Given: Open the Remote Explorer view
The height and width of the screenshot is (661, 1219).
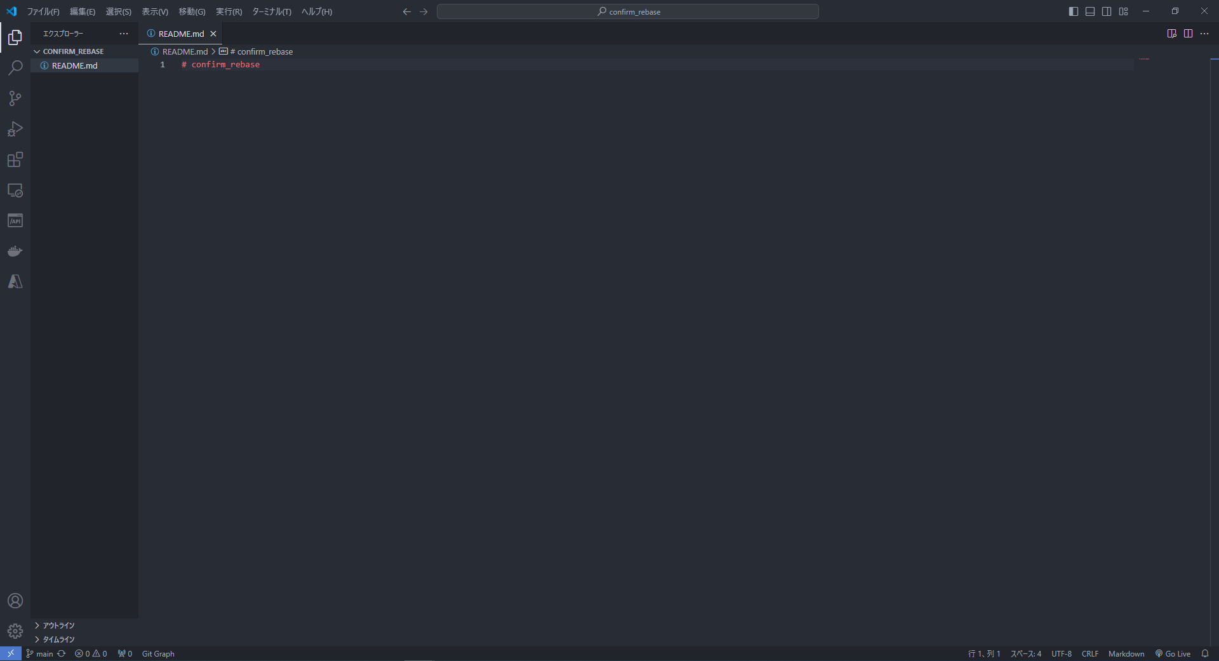Looking at the screenshot, I should point(15,190).
